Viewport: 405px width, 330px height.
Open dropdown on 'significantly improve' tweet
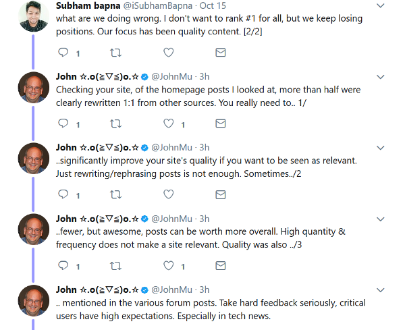381,148
